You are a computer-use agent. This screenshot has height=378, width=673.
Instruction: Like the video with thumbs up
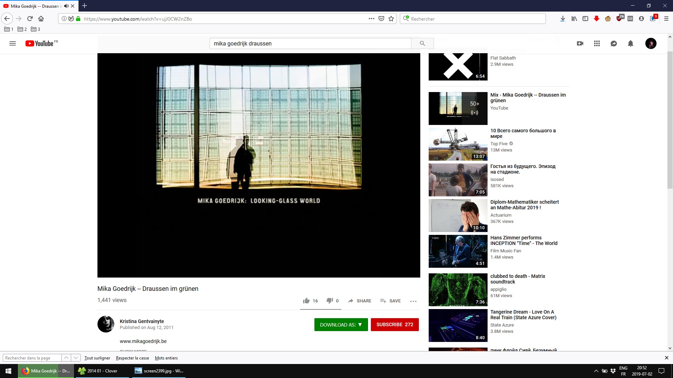coord(306,301)
